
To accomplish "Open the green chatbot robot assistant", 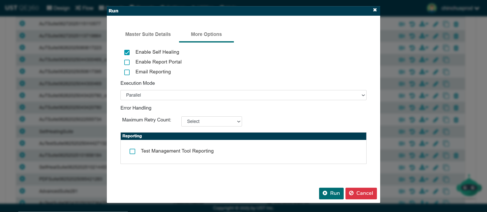I will click(x=469, y=187).
